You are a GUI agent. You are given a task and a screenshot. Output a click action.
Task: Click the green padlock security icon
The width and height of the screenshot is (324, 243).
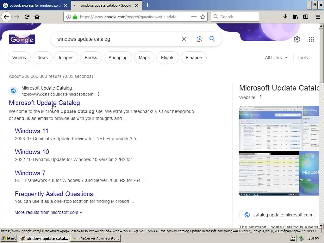pos(75,17)
